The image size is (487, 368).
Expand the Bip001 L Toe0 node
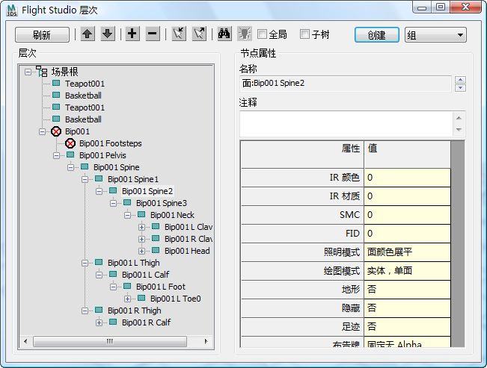coord(127,299)
